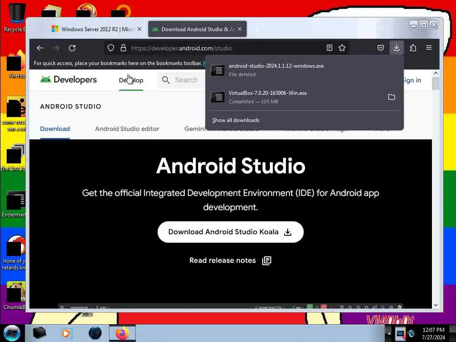The width and height of the screenshot is (456, 342).
Task: Click Show all downloads
Action: [236, 120]
